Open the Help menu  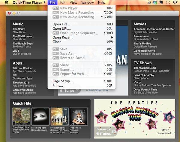(x=101, y=2)
